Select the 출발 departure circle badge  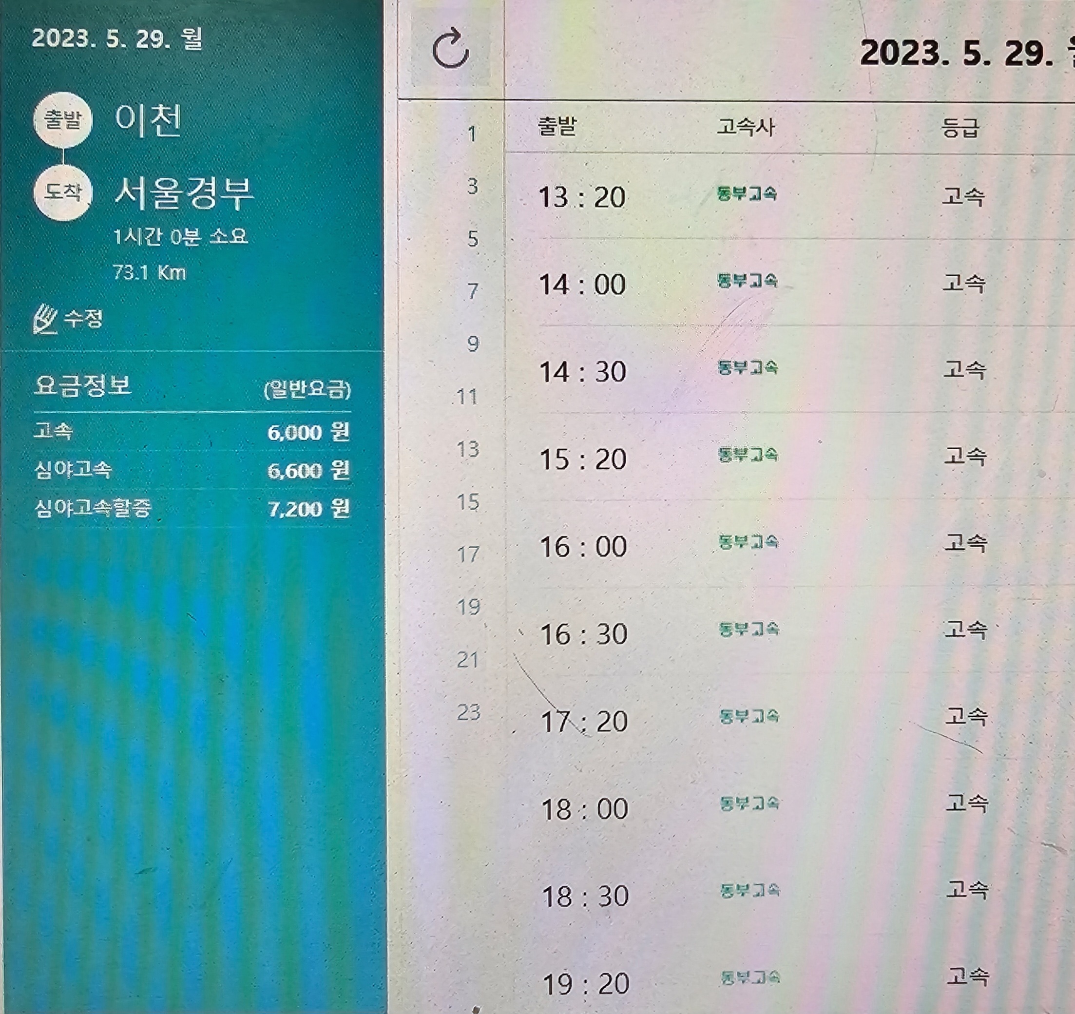tap(62, 119)
